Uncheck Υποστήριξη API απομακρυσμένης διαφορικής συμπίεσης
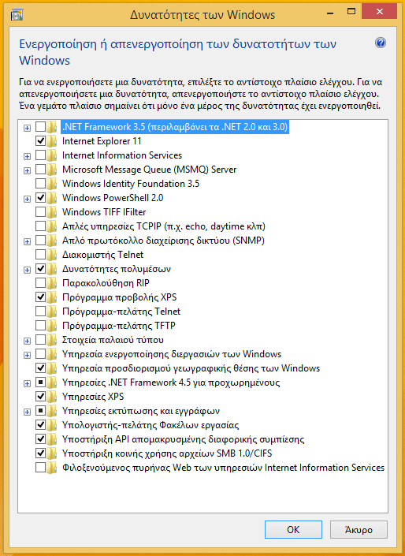 [x=40, y=438]
